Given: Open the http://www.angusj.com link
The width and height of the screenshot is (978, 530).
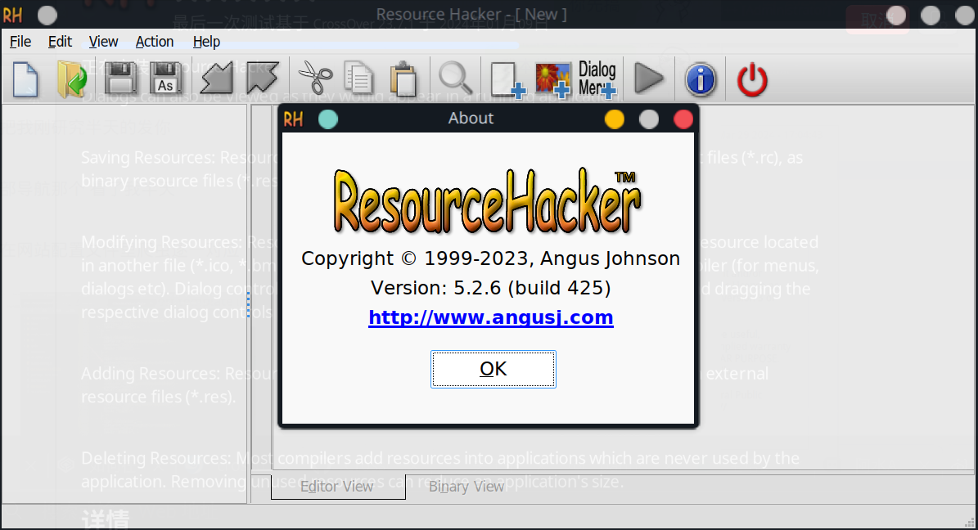Looking at the screenshot, I should click(x=491, y=317).
